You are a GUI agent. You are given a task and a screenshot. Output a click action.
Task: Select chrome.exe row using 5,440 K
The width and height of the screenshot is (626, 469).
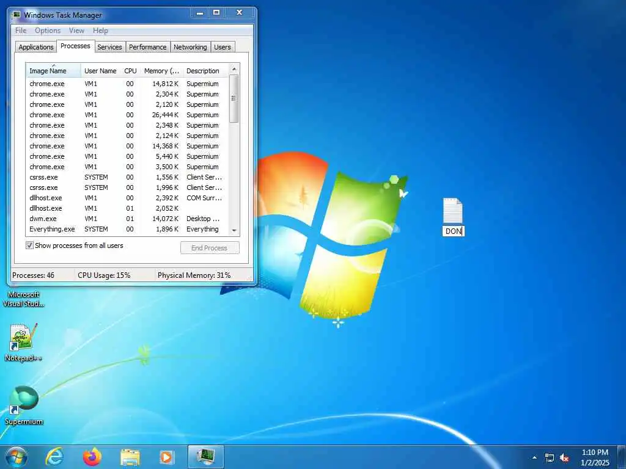tap(127, 156)
